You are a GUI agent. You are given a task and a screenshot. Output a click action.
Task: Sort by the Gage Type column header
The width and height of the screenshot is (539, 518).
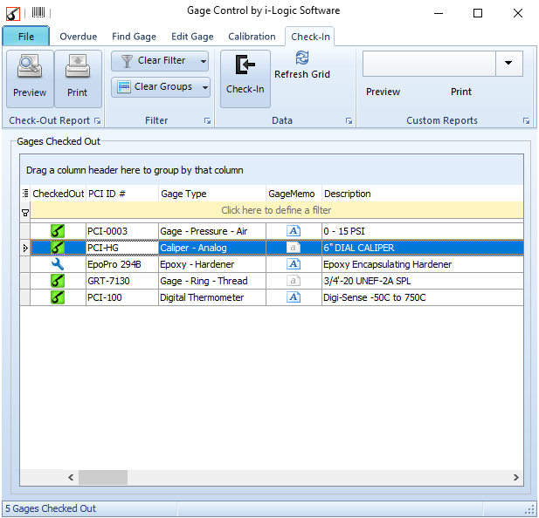(x=210, y=194)
